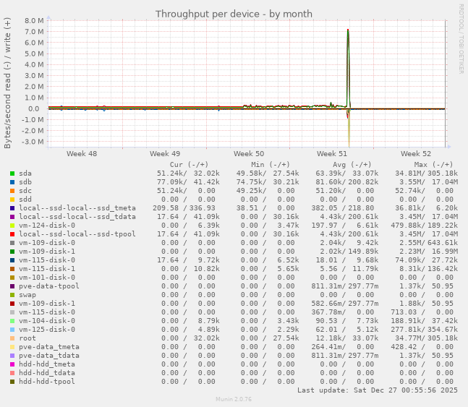Click the root max read value '34.77M'

pyautogui.click(x=408, y=338)
